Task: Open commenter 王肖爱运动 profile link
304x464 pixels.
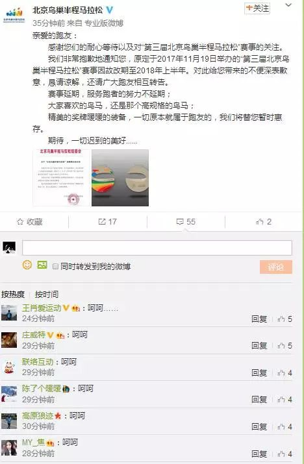Action: pyautogui.click(x=42, y=308)
